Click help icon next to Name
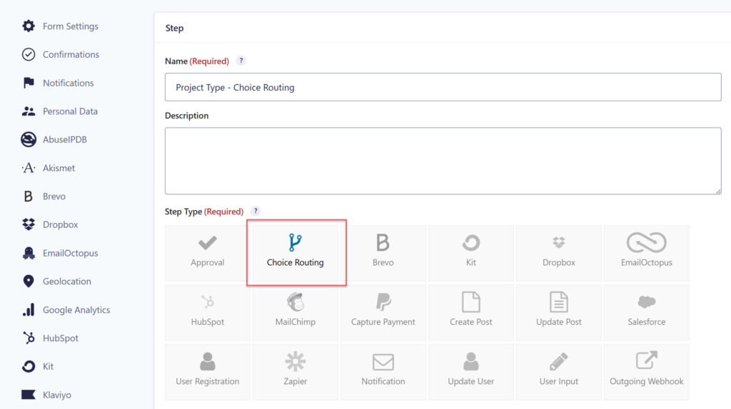Image resolution: width=731 pixels, height=409 pixels. (x=241, y=61)
